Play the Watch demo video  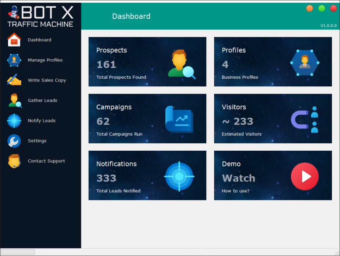click(304, 176)
